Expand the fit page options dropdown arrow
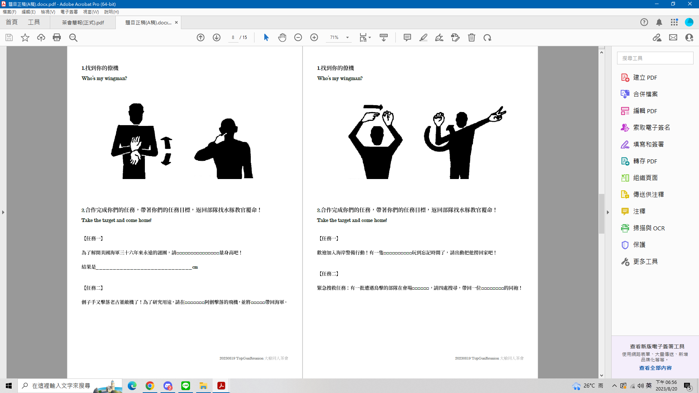This screenshot has width=699, height=393. (x=370, y=37)
